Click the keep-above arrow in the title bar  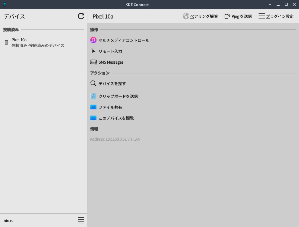[270, 4]
